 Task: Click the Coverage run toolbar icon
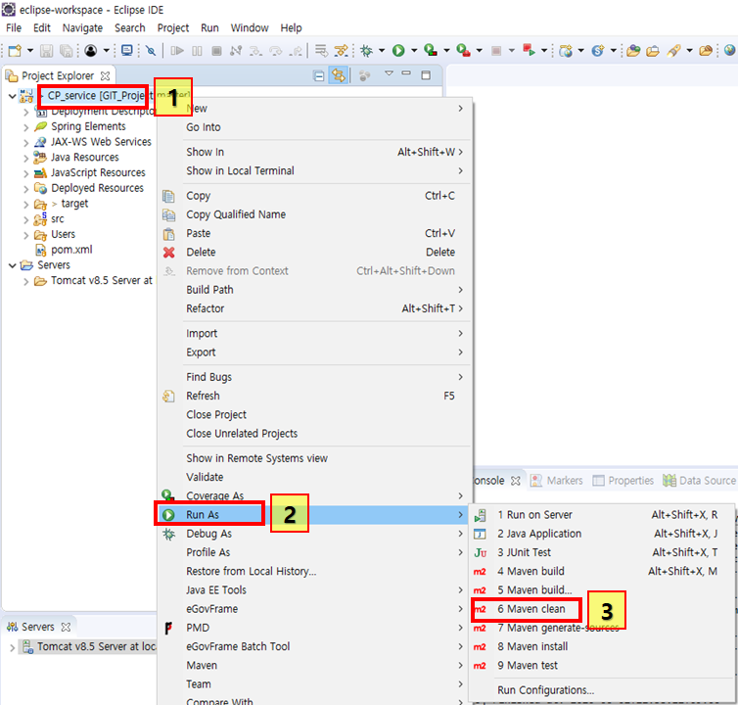pos(431,50)
